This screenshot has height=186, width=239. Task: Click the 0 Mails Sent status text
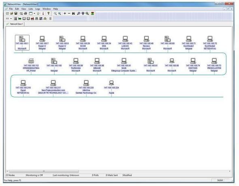click(112, 175)
